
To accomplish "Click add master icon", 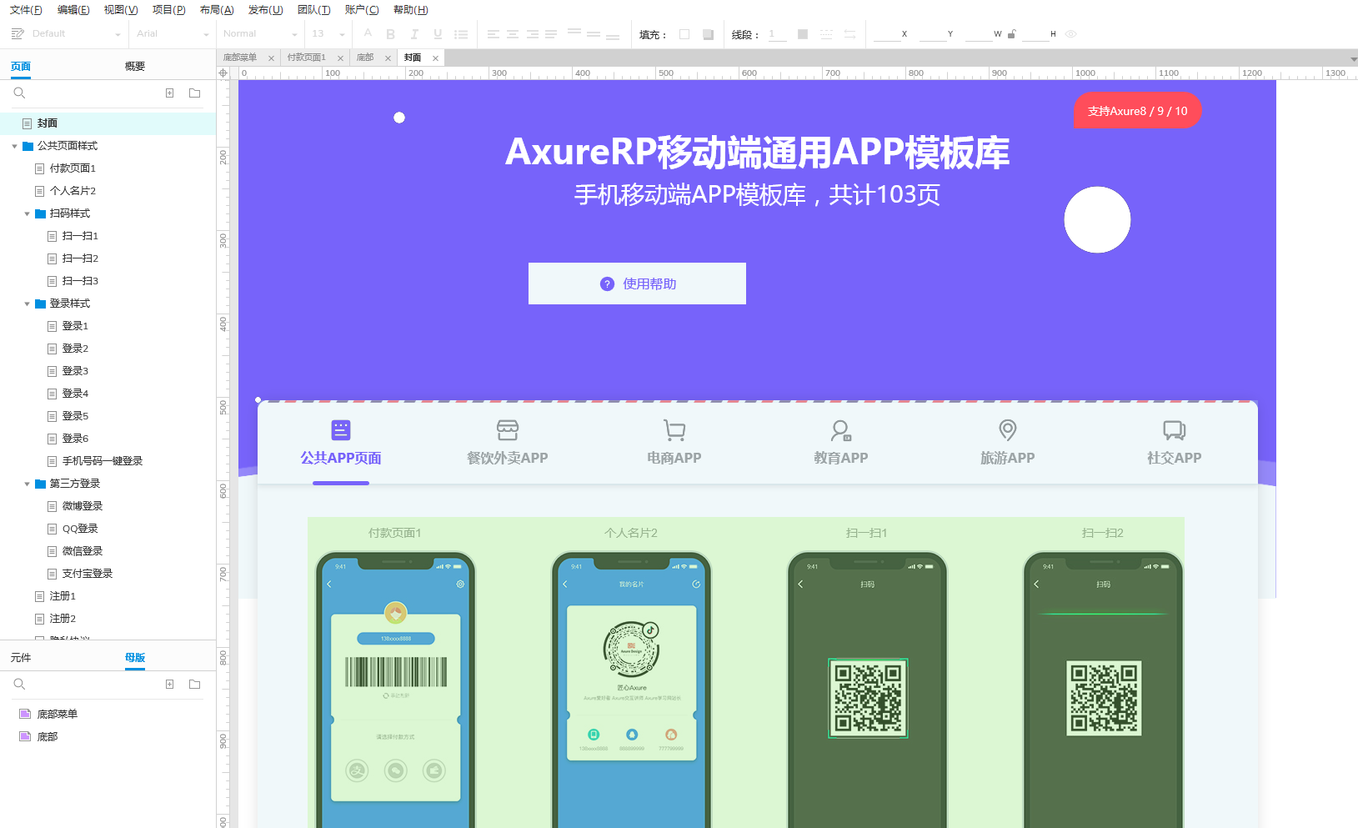I will point(169,684).
